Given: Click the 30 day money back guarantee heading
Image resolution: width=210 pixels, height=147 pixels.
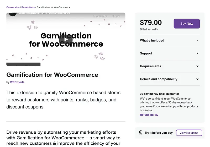Looking at the screenshot, I should point(160,94).
